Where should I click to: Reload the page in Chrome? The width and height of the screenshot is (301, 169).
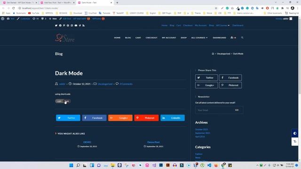[x=14, y=8]
